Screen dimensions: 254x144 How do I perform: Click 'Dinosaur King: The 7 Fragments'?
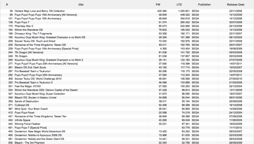(x=33, y=34)
